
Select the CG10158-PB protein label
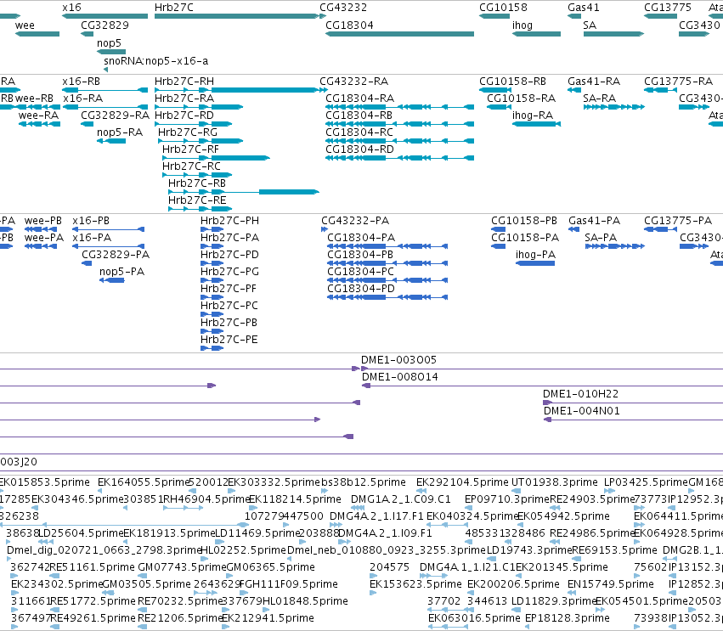524,221
